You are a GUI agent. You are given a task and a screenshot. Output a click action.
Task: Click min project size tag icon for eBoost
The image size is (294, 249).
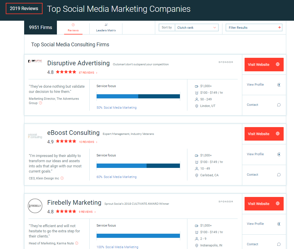click(197, 156)
